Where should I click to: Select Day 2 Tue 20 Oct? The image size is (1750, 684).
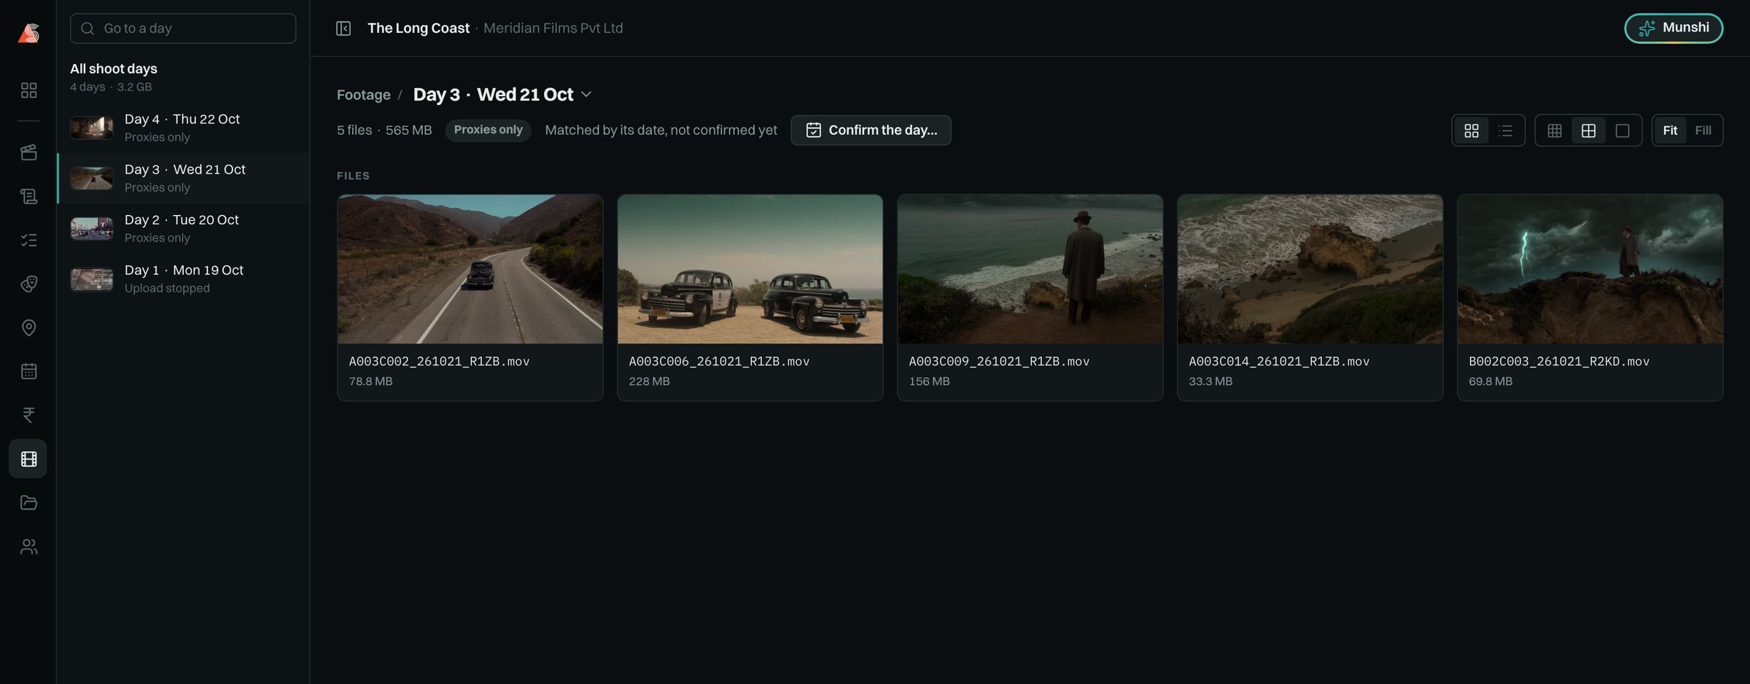click(184, 228)
